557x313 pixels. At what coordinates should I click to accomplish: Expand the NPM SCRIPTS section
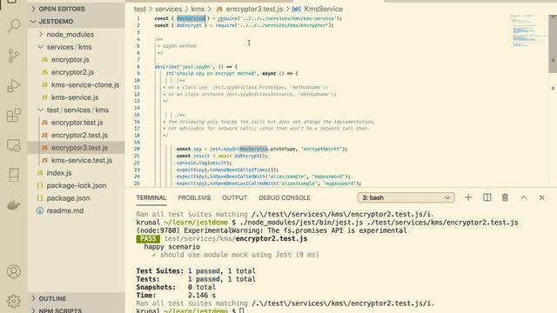[77, 310]
